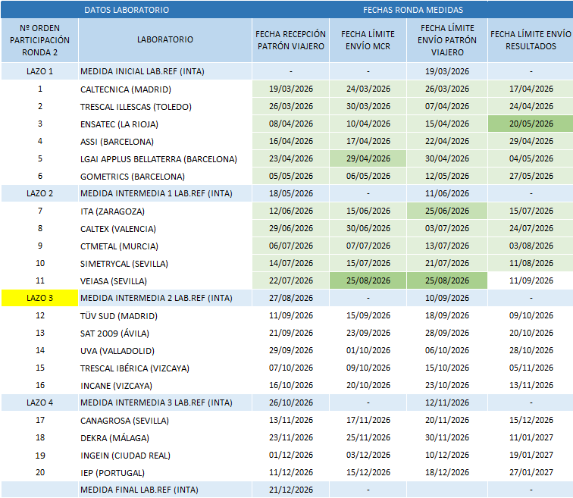Select the LAZO 2 cell
Viewport: 573px width, 498px height.
point(39,193)
